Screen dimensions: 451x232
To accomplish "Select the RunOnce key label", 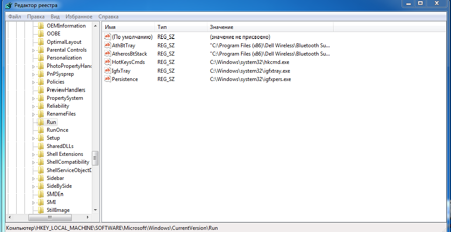I will pos(58,130).
